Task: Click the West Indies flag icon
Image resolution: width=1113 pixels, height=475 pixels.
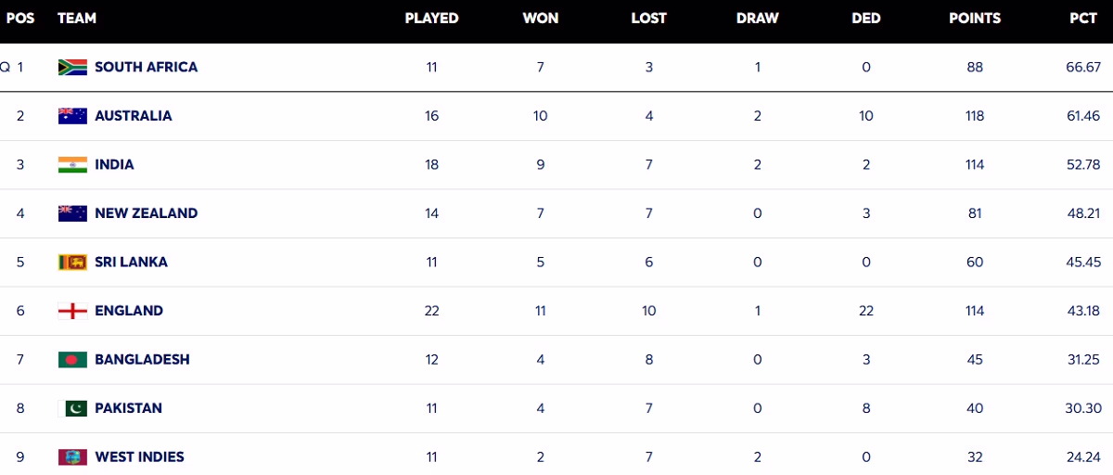Action: pyautogui.click(x=72, y=457)
